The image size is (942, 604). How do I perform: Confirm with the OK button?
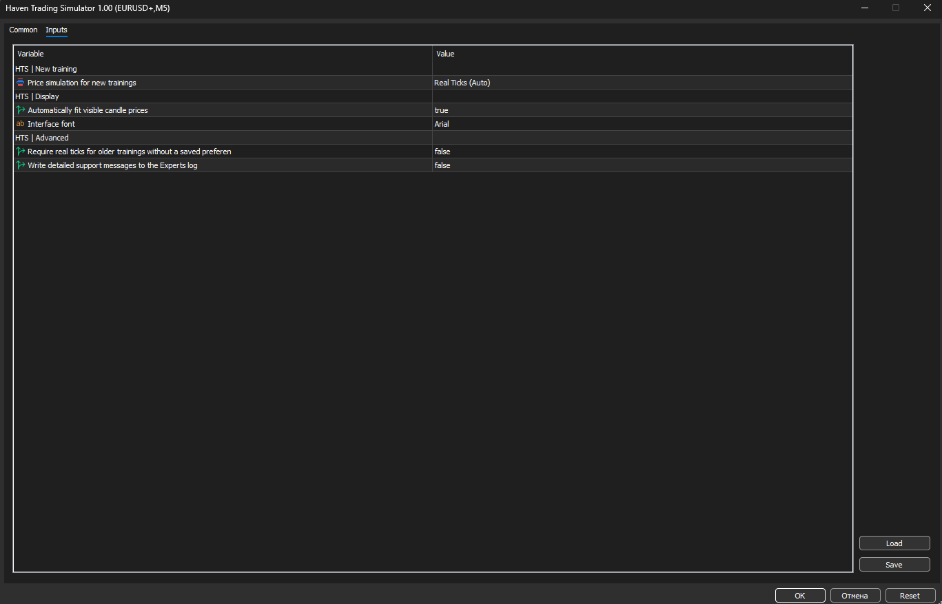(x=800, y=596)
